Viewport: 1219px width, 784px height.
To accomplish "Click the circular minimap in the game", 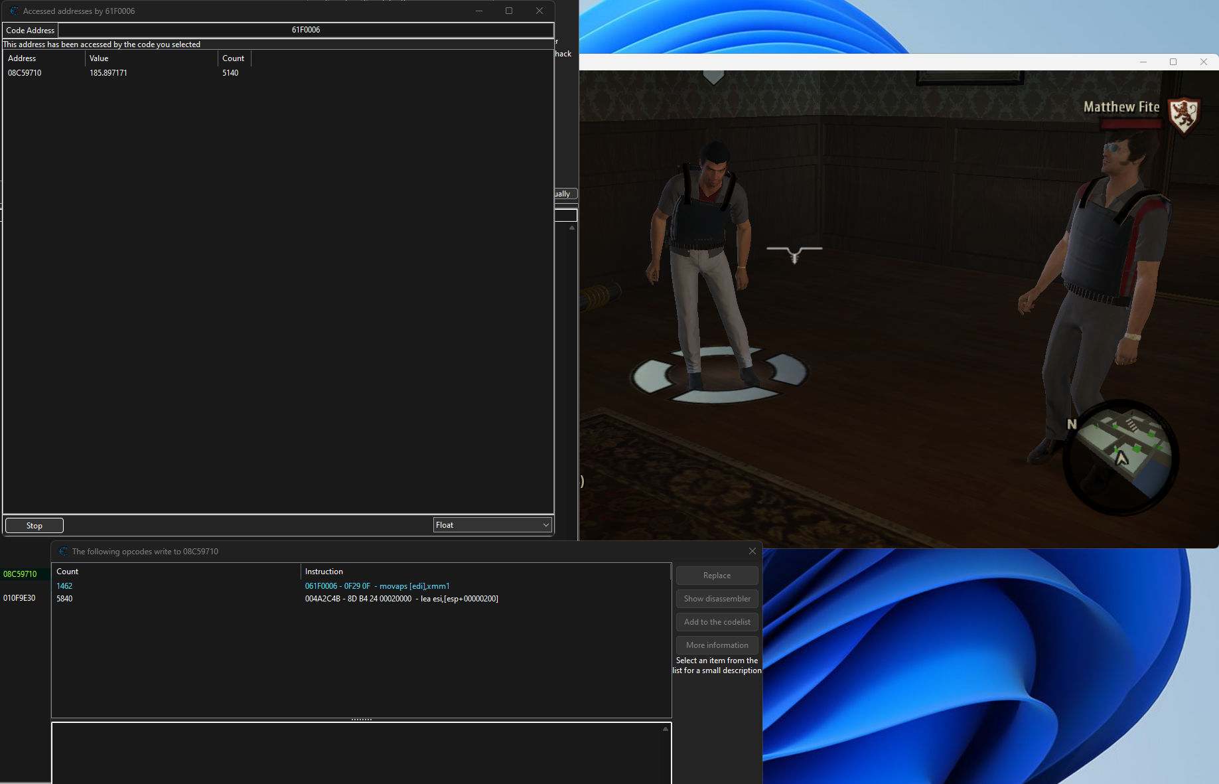I will pyautogui.click(x=1121, y=457).
